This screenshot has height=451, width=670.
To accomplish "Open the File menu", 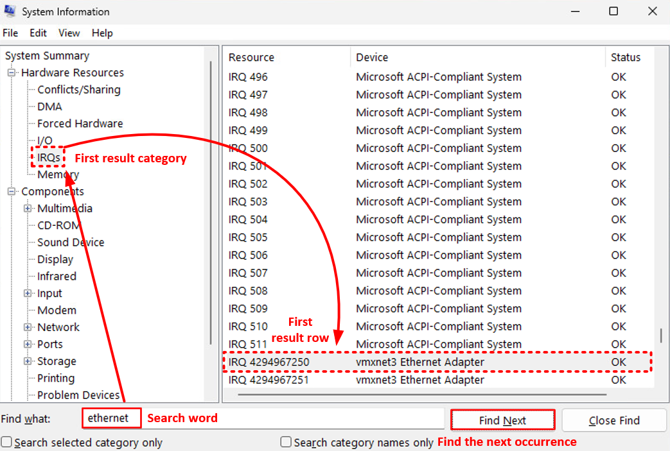I will pyautogui.click(x=10, y=33).
